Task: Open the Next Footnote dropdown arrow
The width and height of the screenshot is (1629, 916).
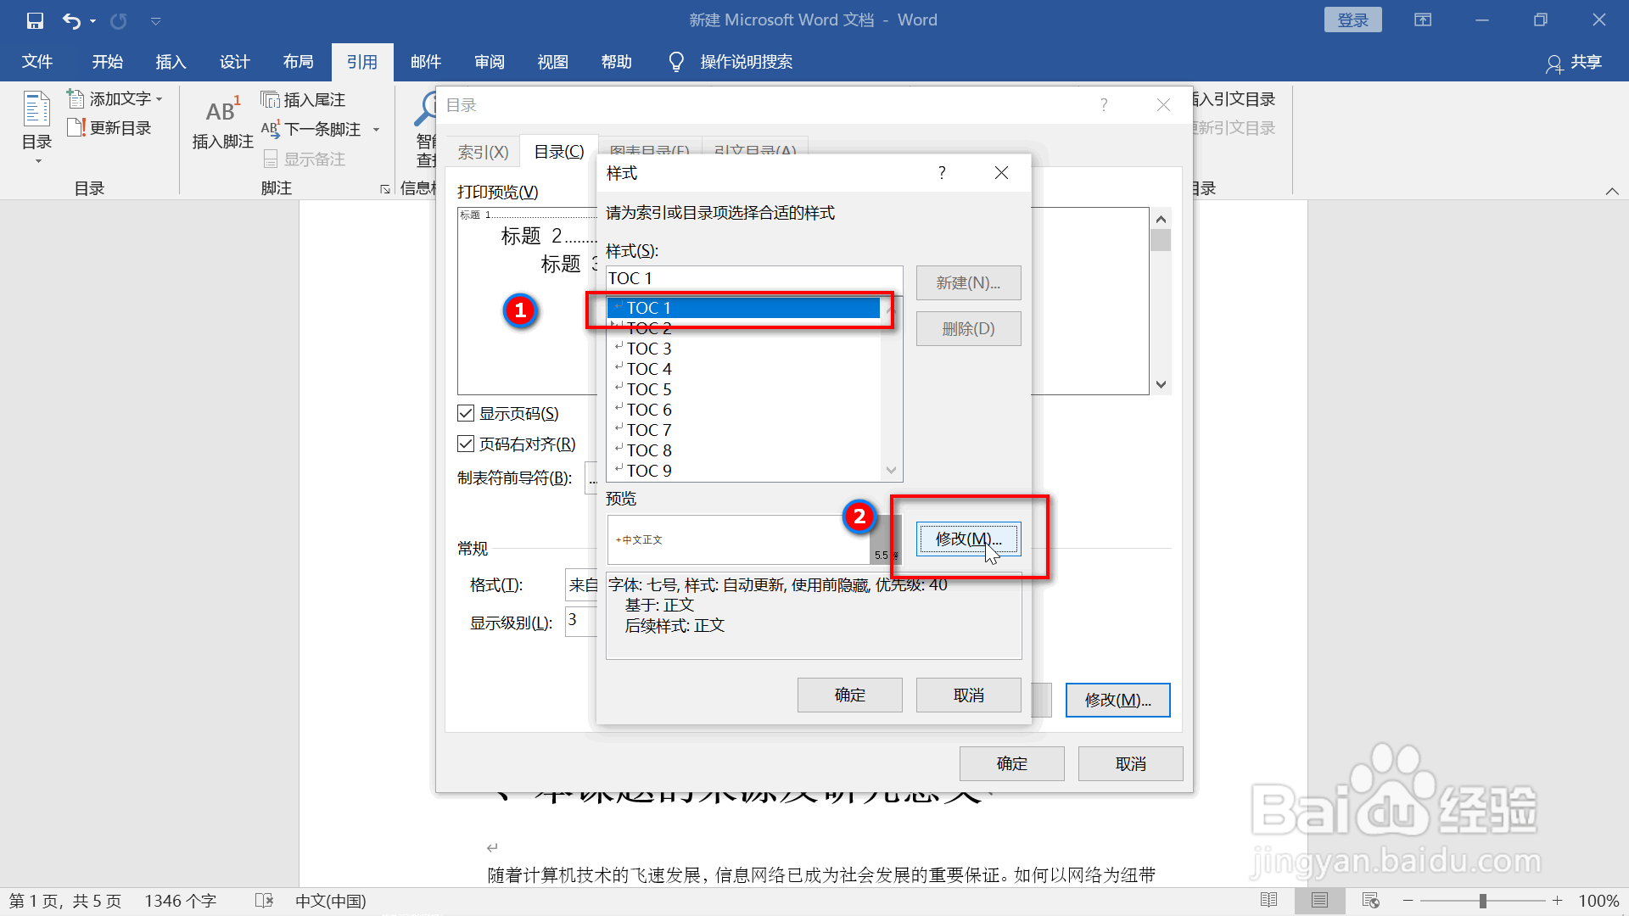Action: (376, 130)
